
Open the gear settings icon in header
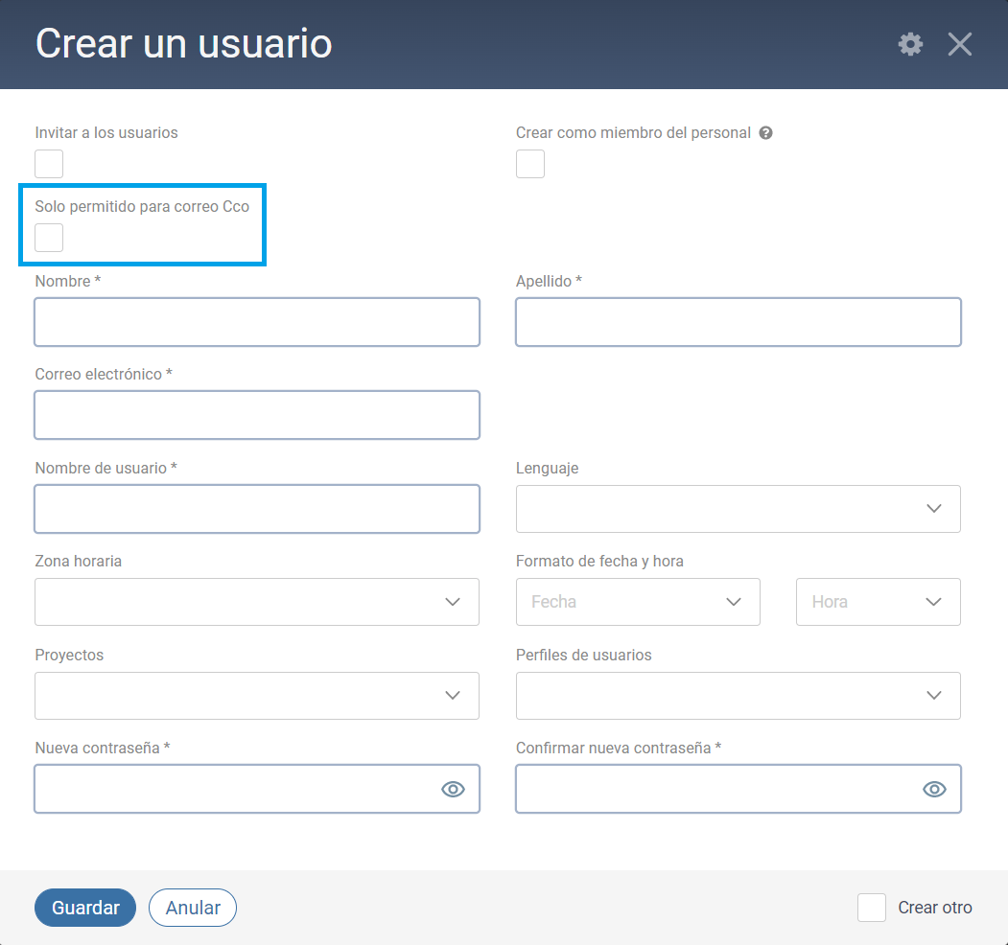click(x=910, y=44)
